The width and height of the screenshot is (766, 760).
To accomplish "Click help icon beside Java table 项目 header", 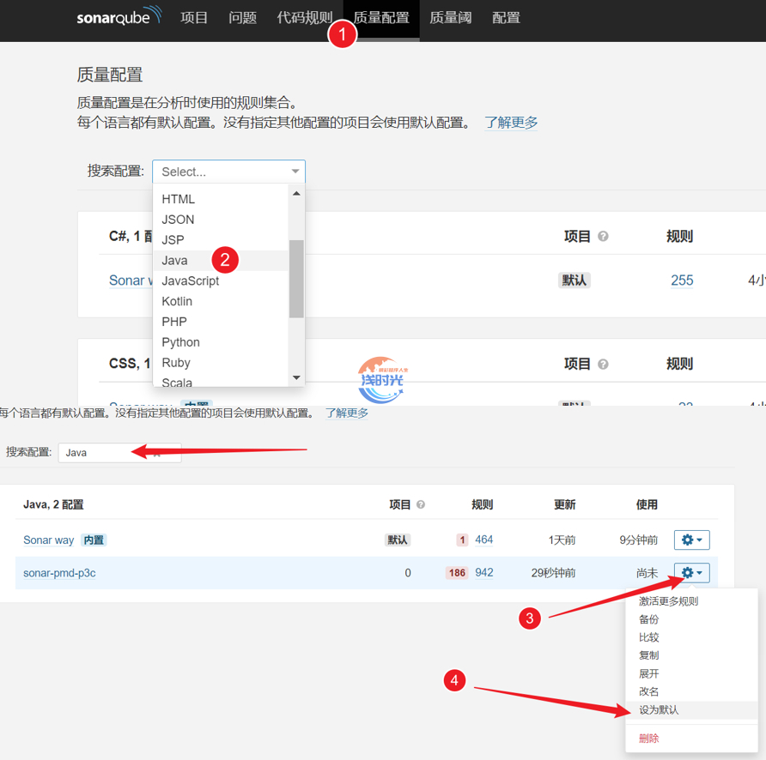I will coord(421,505).
